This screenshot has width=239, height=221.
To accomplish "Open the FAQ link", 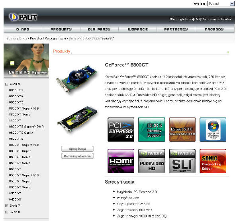I will coord(197,19).
